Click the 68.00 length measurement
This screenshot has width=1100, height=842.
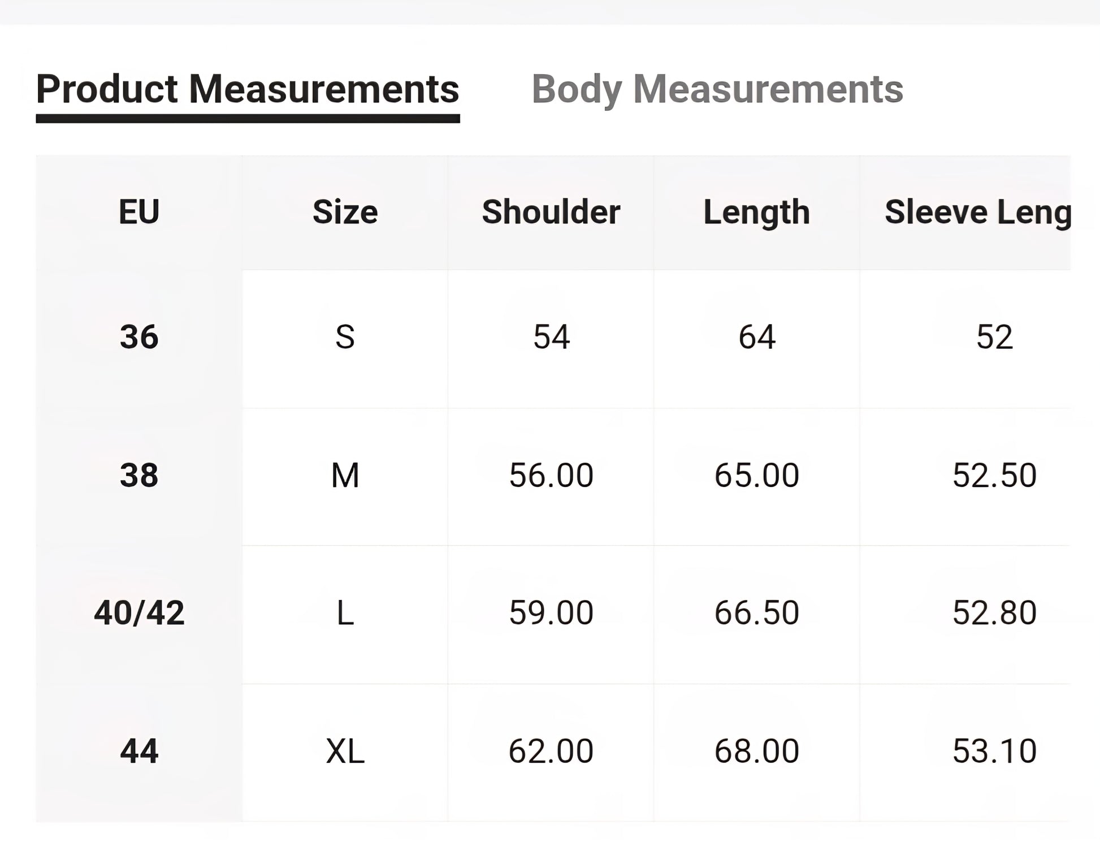point(756,752)
